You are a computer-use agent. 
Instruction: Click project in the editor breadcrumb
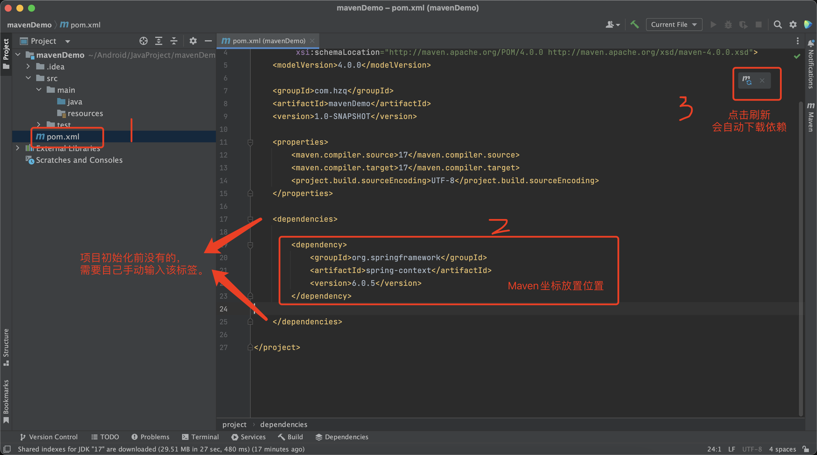coord(234,424)
